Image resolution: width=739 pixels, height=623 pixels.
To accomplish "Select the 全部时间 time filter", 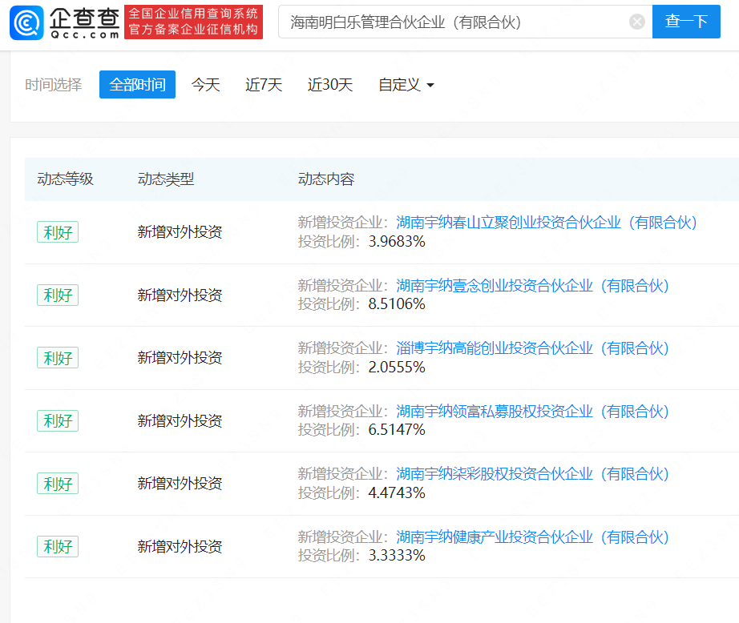I will click(137, 85).
